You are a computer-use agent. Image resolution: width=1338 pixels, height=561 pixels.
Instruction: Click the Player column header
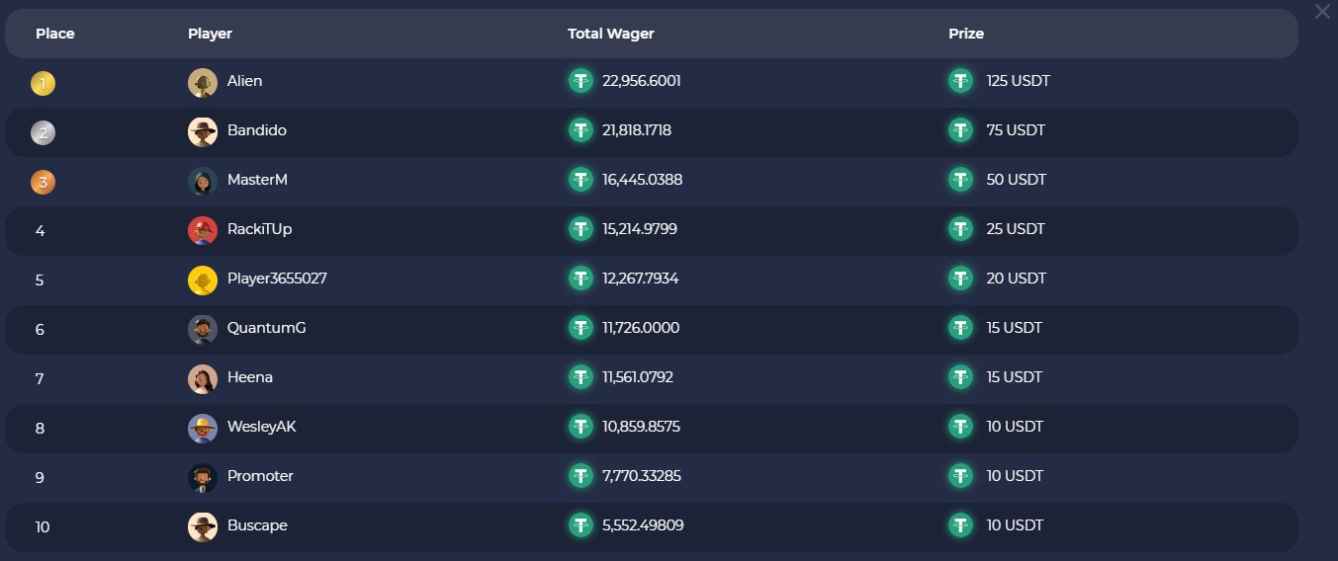210,34
